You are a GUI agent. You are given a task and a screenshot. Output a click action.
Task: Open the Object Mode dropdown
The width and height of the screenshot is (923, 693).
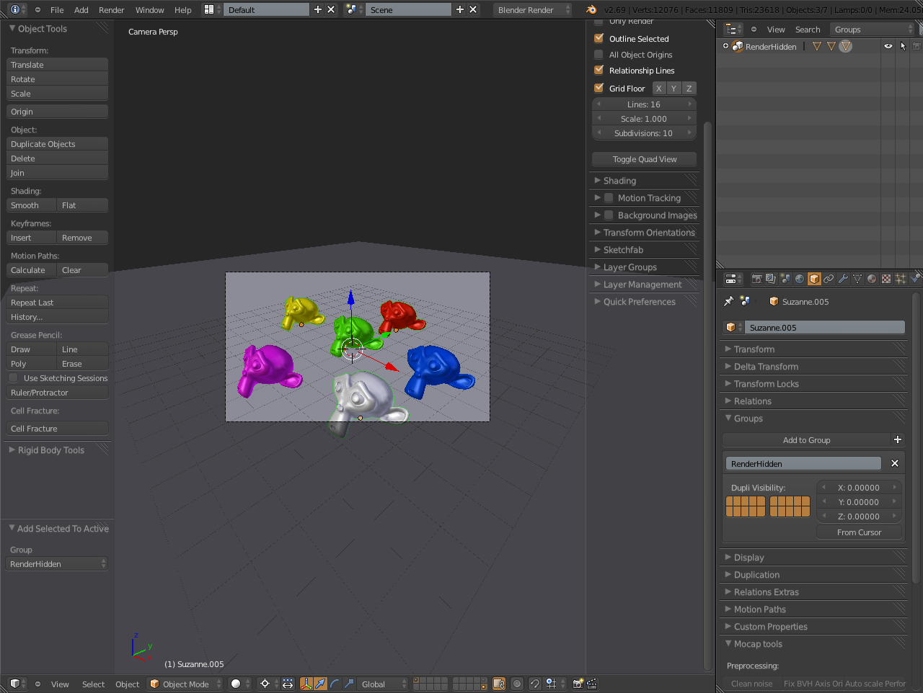coord(185,684)
